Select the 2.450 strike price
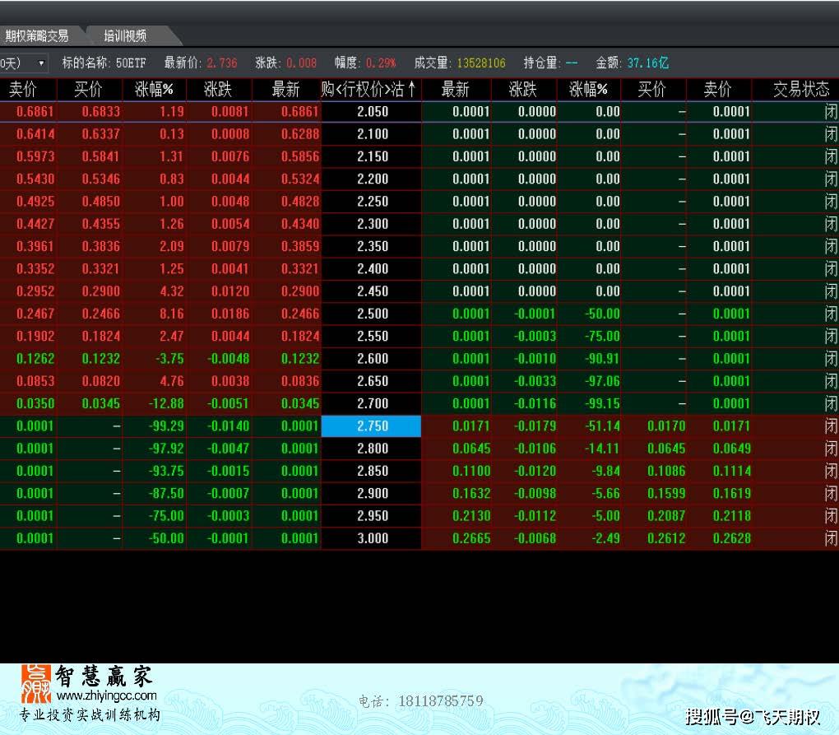This screenshot has height=735, width=839. pos(373,291)
